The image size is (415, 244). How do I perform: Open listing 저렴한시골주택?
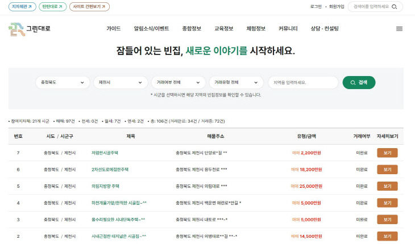(x=105, y=153)
